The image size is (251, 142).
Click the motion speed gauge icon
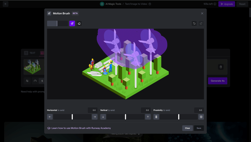click(35, 81)
